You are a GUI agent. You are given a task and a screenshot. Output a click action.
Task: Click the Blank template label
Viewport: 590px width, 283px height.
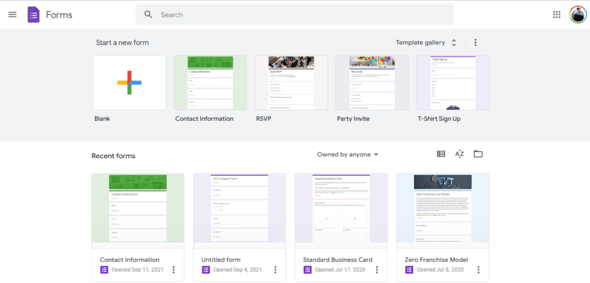[103, 118]
